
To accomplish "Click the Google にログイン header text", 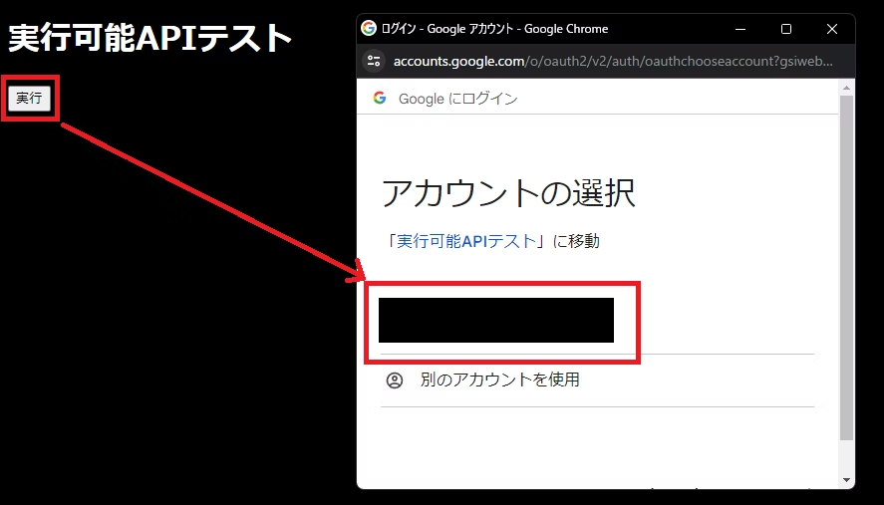I will 457,99.
